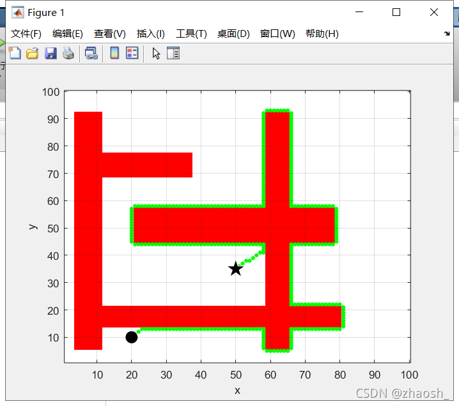Open the 编辑(E) menu
Viewport: 459px width, 406px height.
pyautogui.click(x=68, y=34)
